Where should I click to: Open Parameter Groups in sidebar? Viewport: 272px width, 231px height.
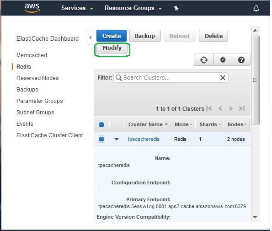pos(40,101)
